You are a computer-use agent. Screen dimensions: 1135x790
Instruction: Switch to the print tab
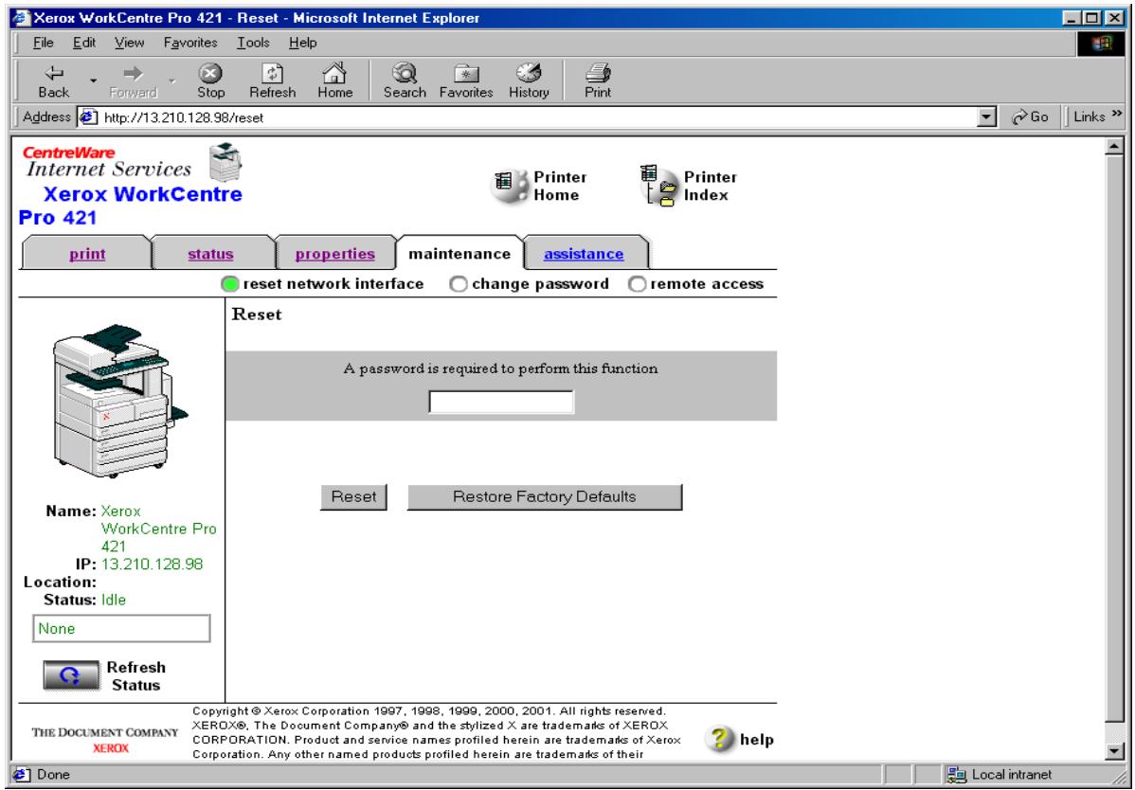click(x=87, y=254)
